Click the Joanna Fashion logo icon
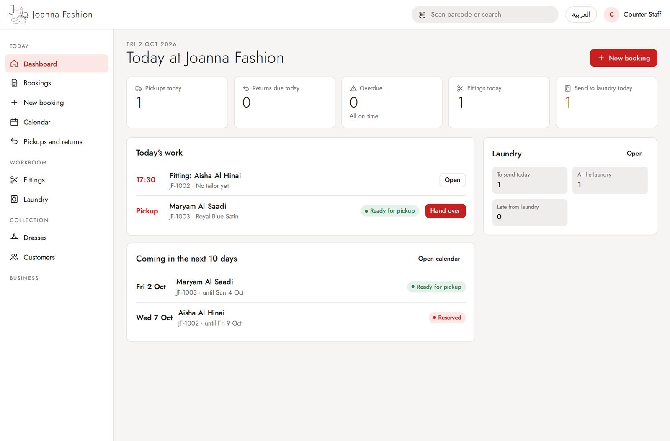 [x=18, y=14]
